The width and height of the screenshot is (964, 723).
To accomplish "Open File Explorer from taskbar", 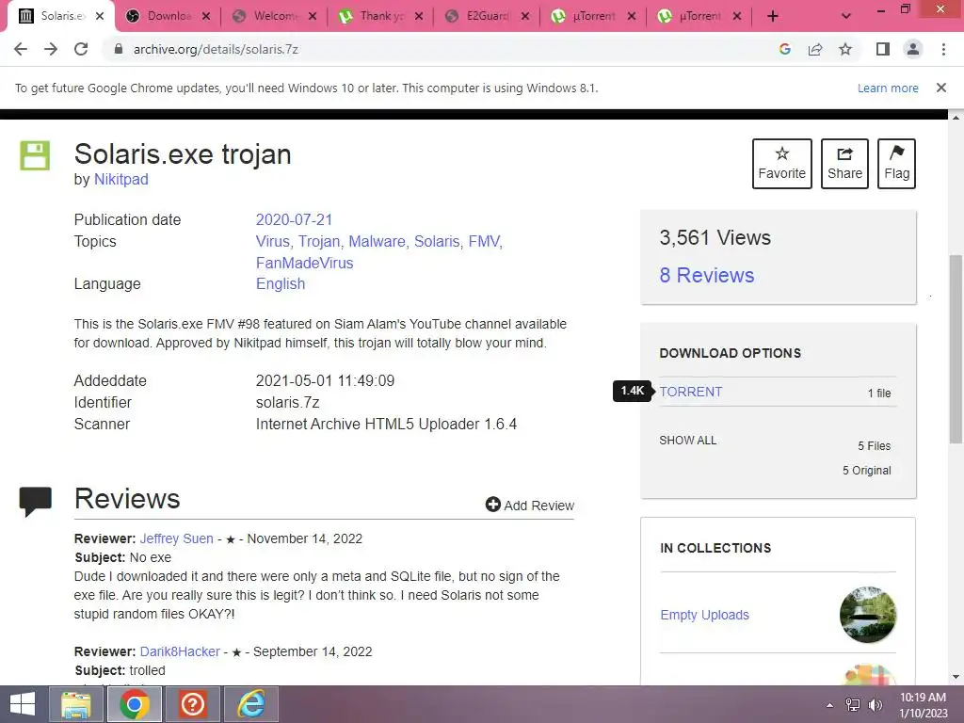I will [76, 704].
